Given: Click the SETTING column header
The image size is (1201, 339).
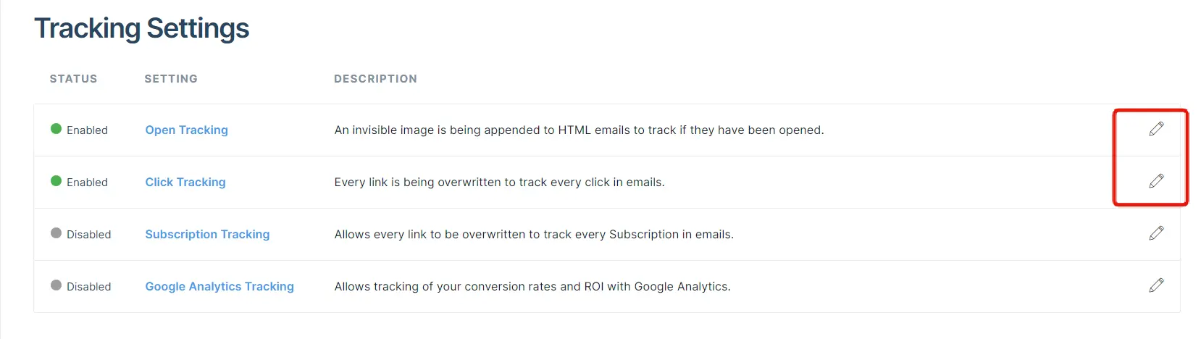Looking at the screenshot, I should [x=171, y=79].
